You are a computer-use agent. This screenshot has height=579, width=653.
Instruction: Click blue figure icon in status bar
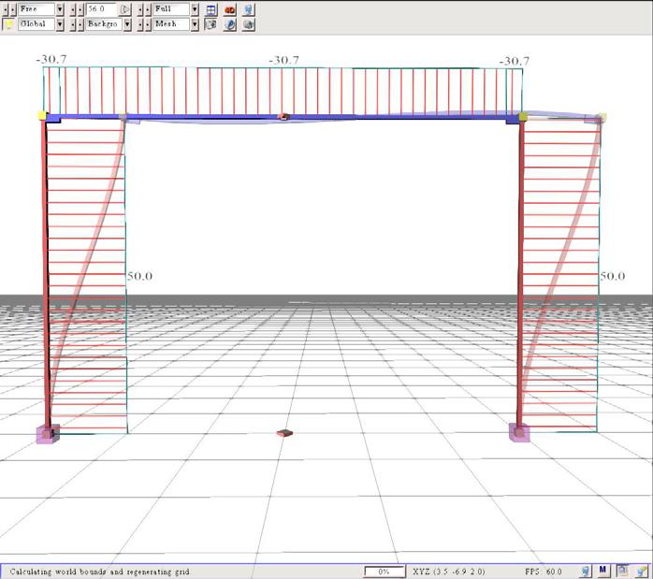(x=585, y=572)
